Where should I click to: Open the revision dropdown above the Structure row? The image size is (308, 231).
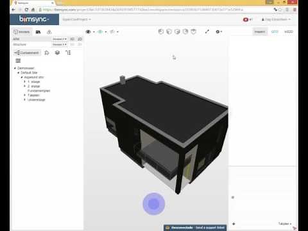tap(60, 39)
